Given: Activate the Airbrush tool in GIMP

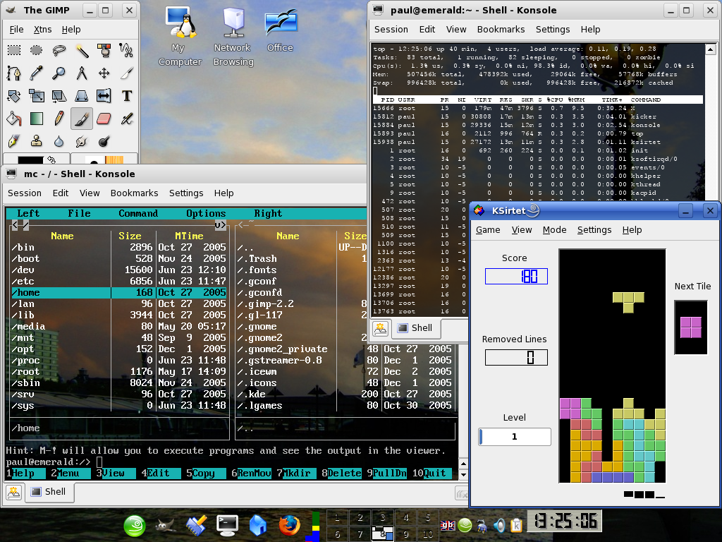Looking at the screenshot, I should [x=127, y=119].
